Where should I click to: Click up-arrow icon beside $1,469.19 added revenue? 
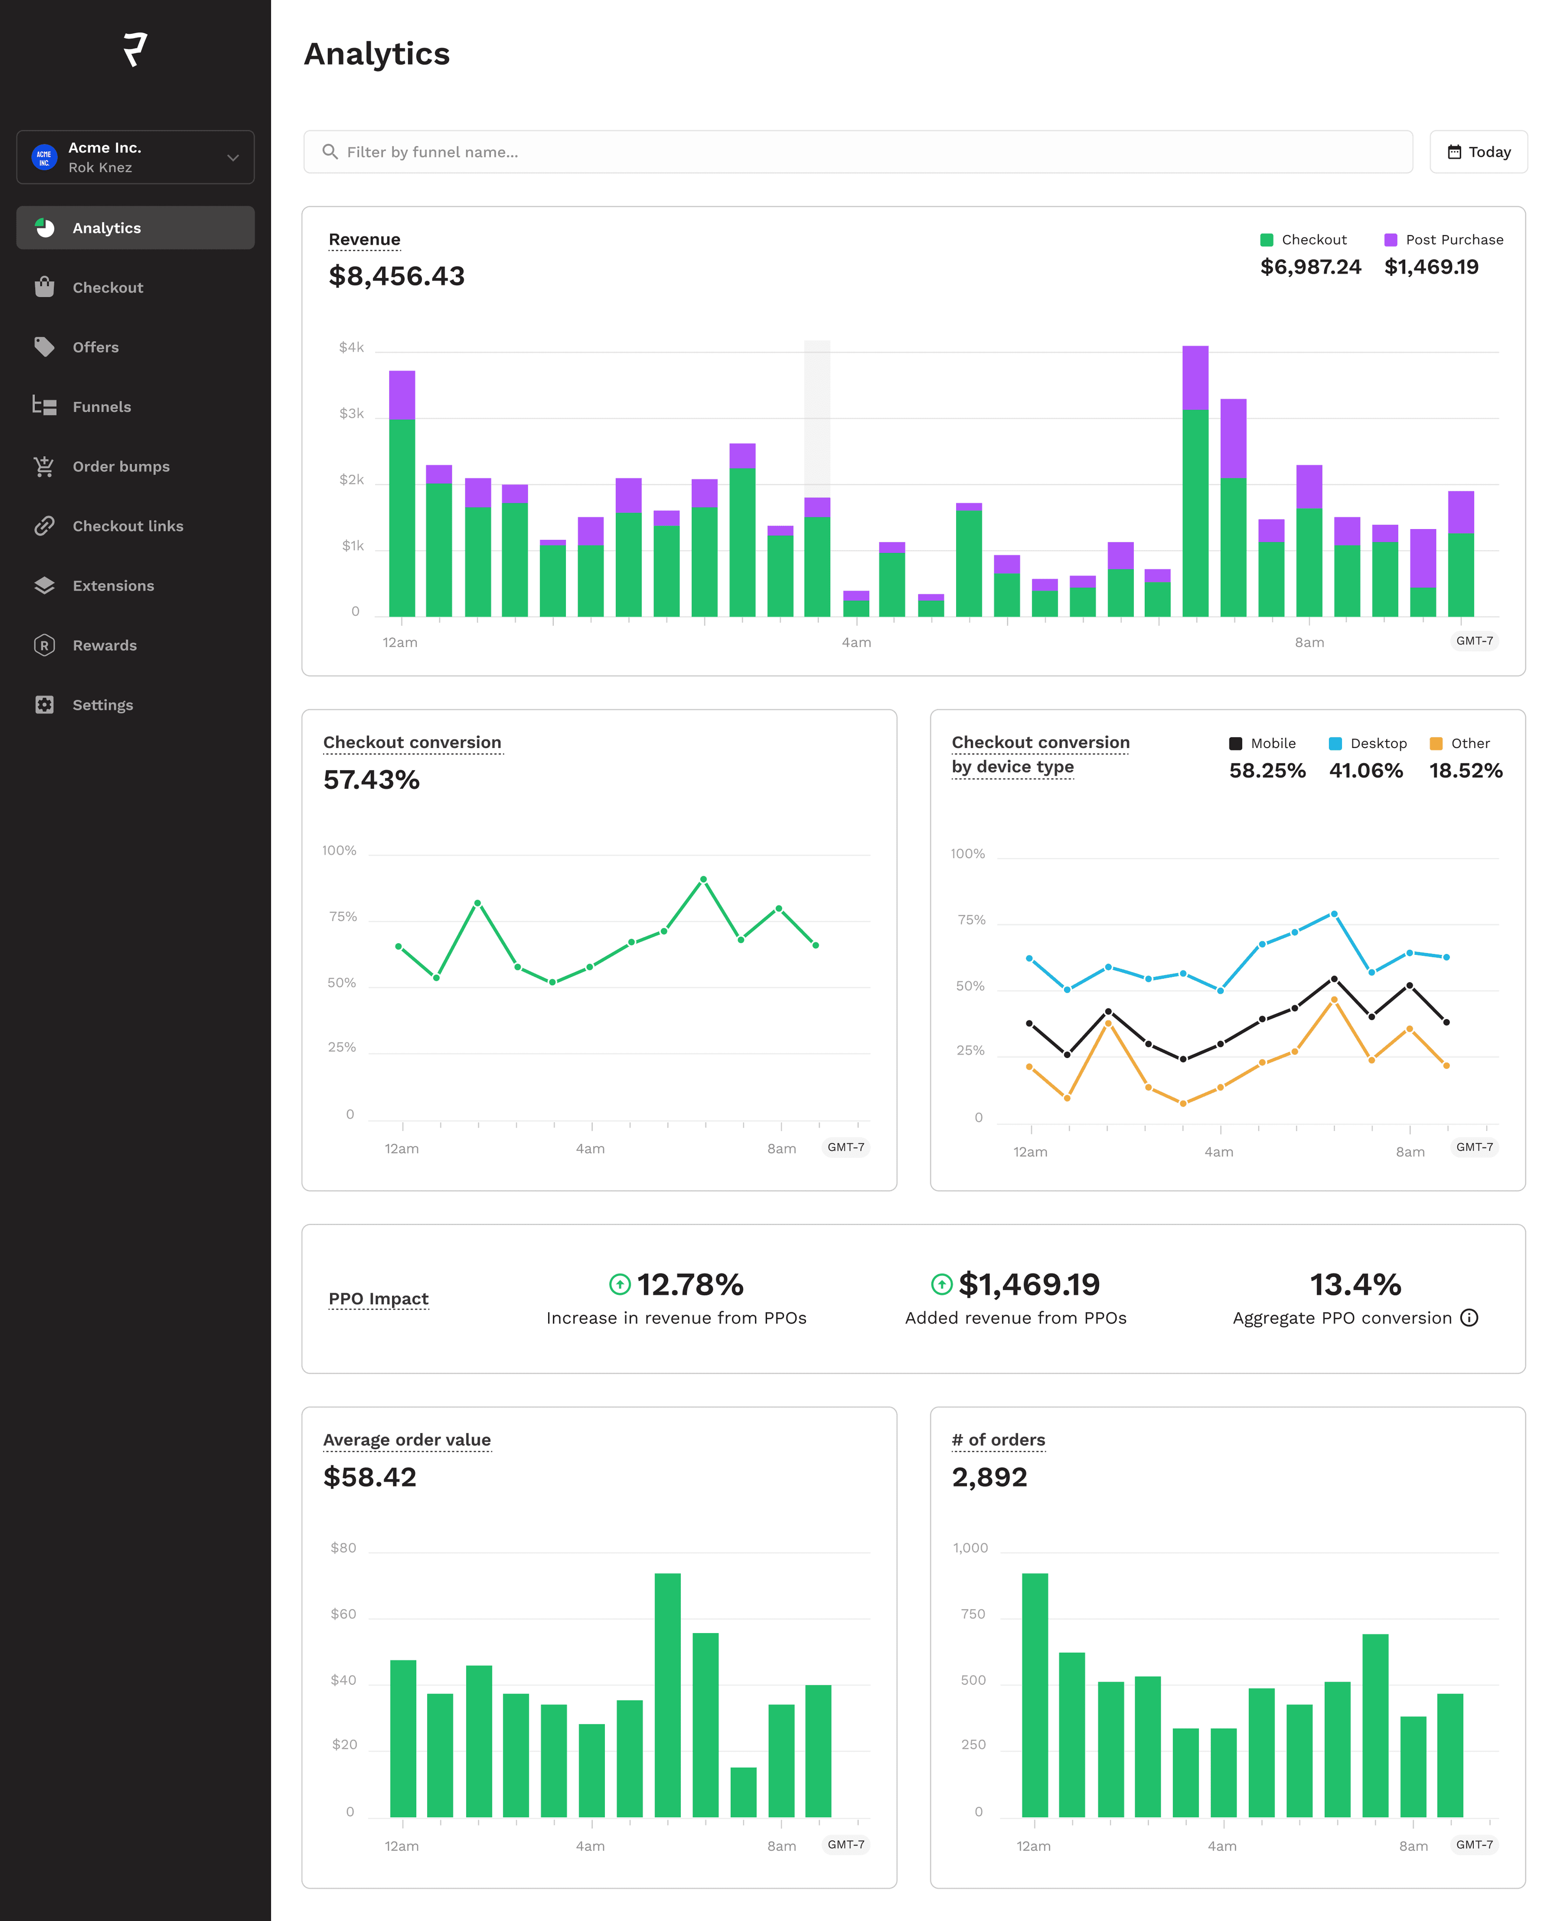[942, 1284]
